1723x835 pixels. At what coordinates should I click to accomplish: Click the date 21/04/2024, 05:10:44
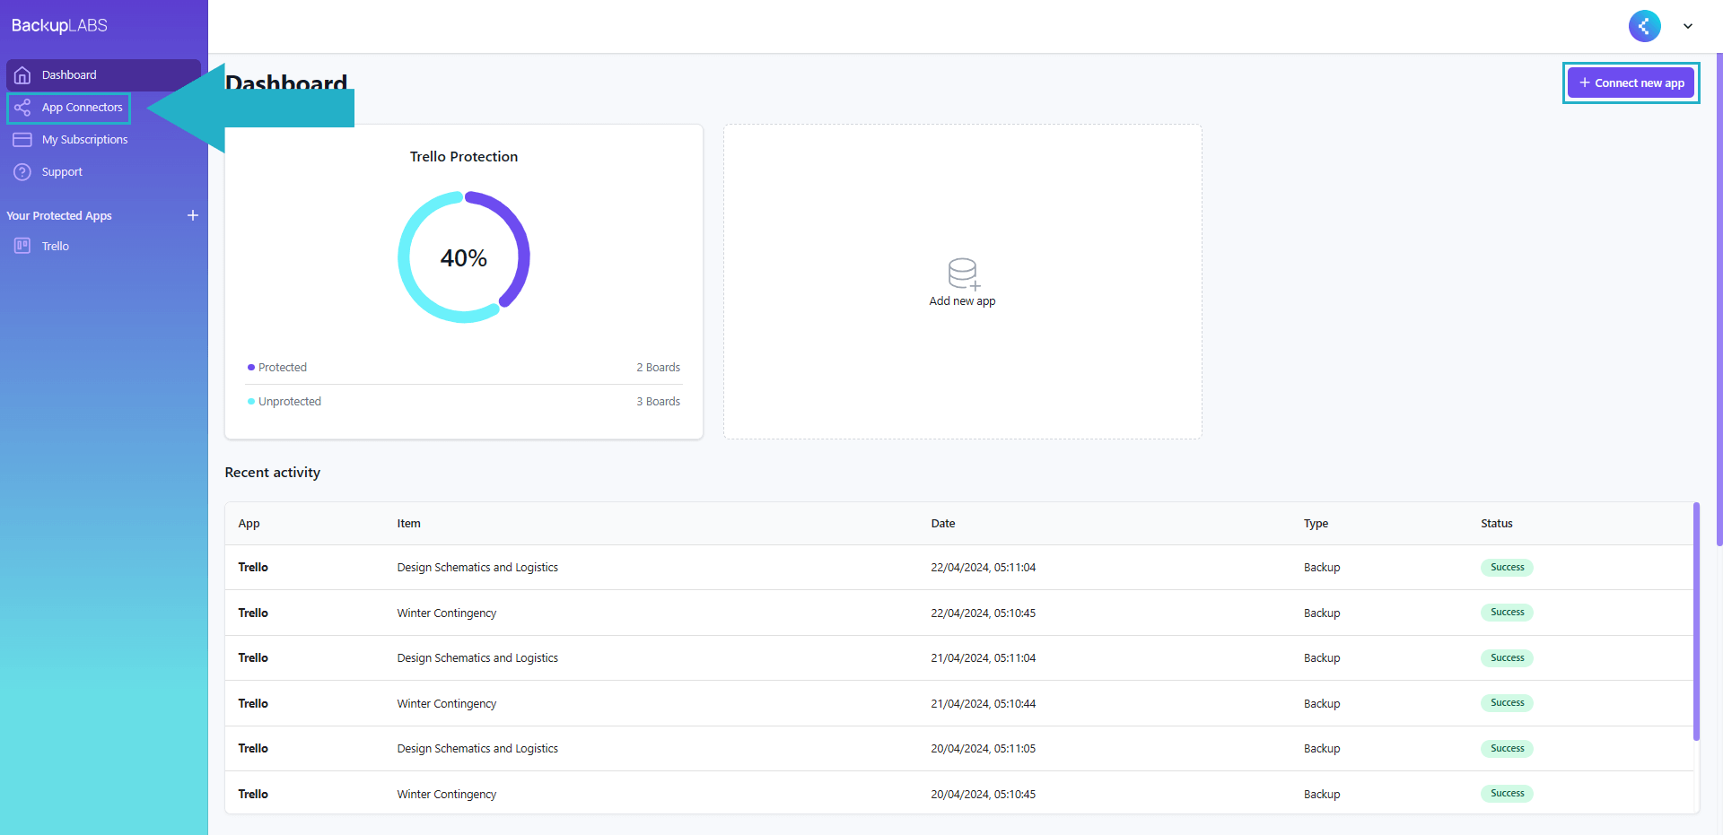(x=983, y=704)
